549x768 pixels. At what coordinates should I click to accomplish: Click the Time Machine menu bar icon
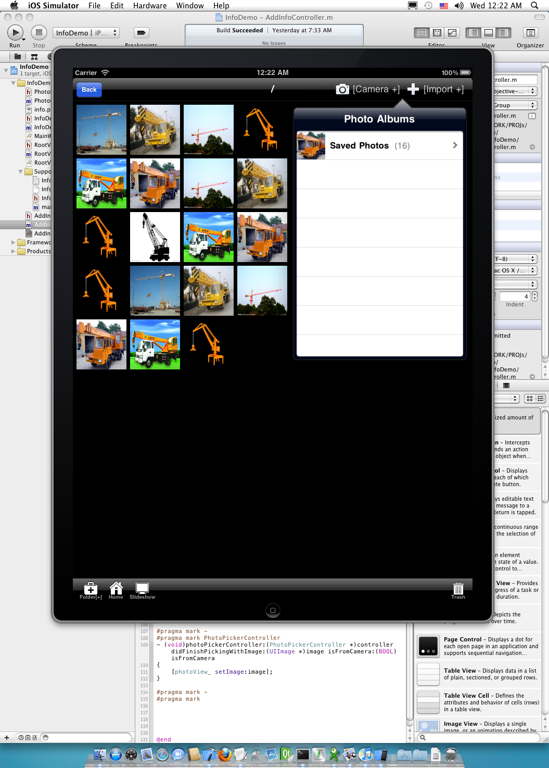point(428,6)
